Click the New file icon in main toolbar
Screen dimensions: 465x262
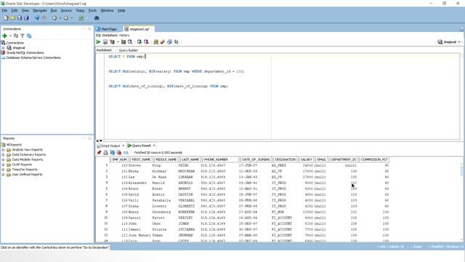click(x=7, y=18)
